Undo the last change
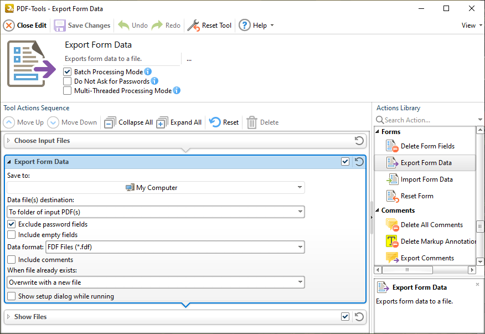The height and width of the screenshot is (334, 485). pos(133,25)
